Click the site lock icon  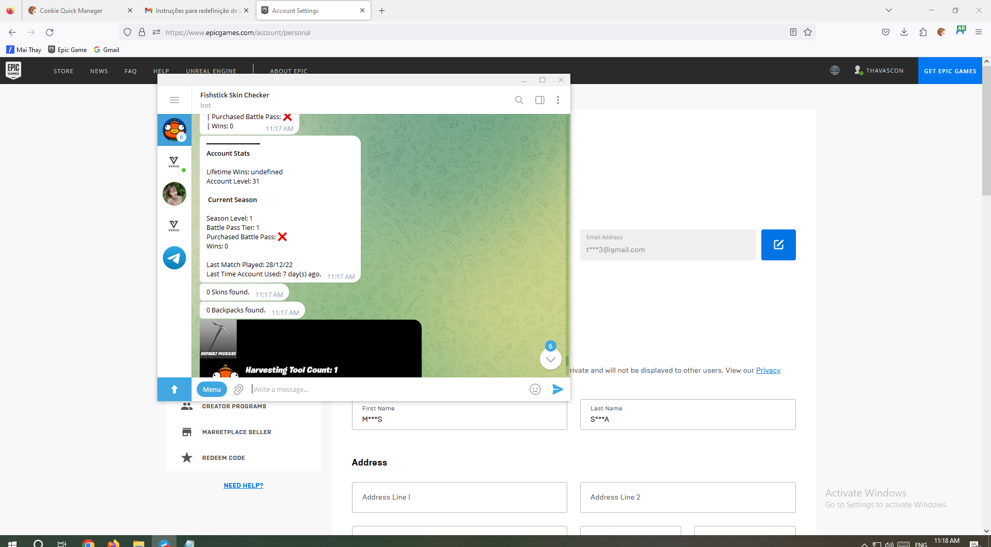coord(142,32)
